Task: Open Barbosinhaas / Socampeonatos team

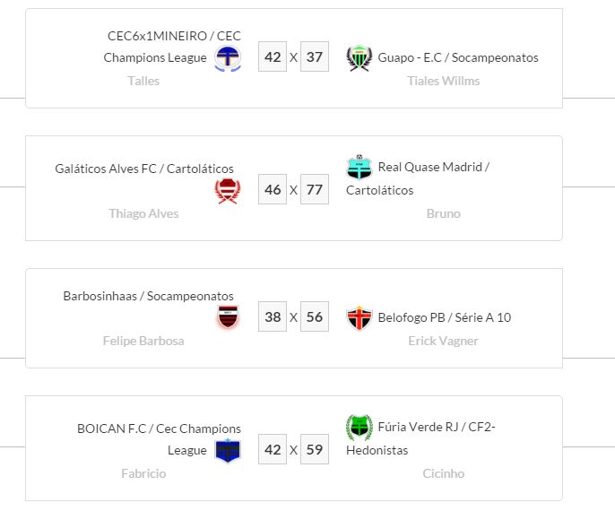Action: pos(149,296)
